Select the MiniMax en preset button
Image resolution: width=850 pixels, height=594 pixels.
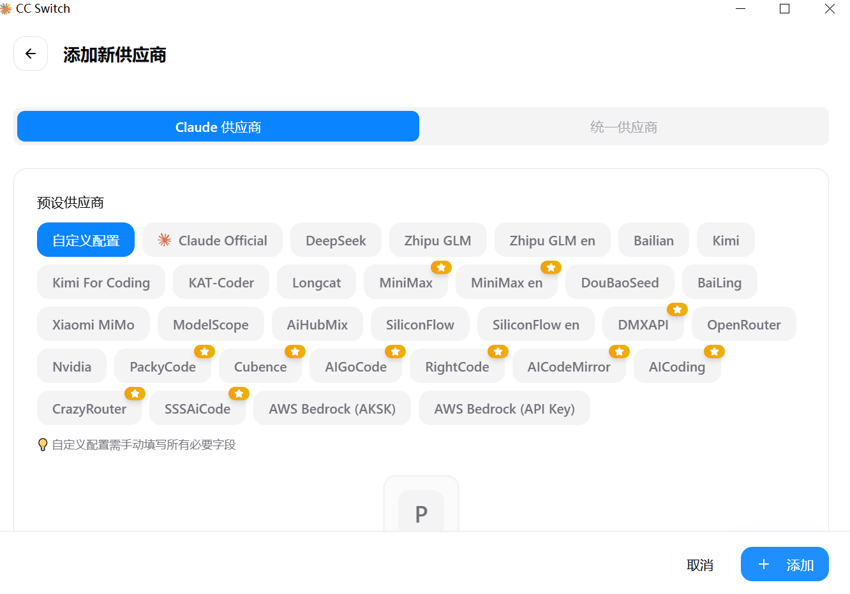click(x=507, y=282)
